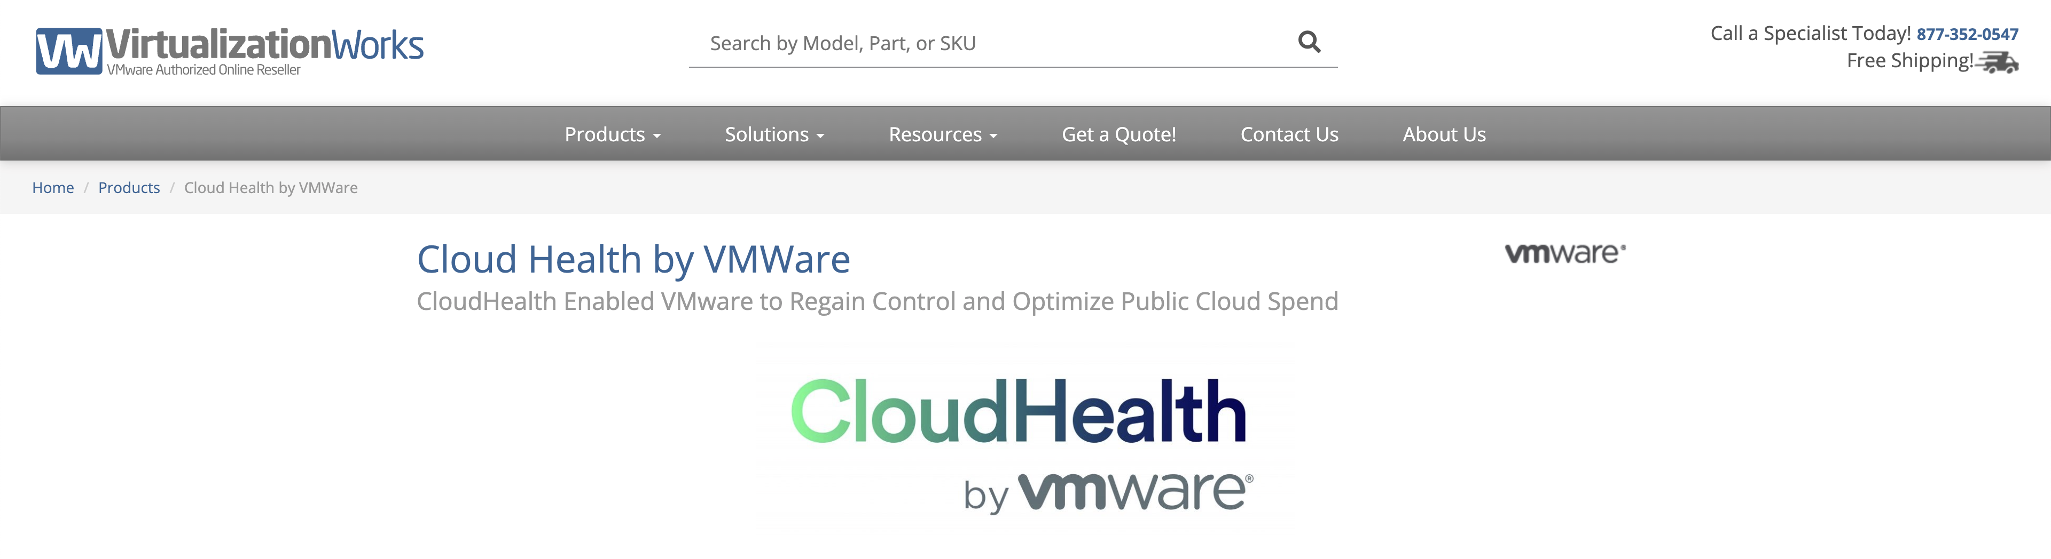Call the specialist number 877-352-0547

(1967, 34)
